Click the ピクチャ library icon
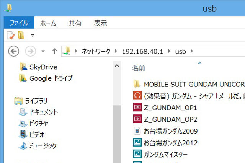The image size is (245, 163). coord(23,123)
